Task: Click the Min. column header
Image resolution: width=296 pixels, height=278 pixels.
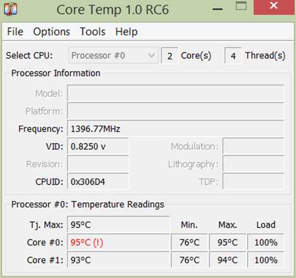Action: [x=189, y=225]
